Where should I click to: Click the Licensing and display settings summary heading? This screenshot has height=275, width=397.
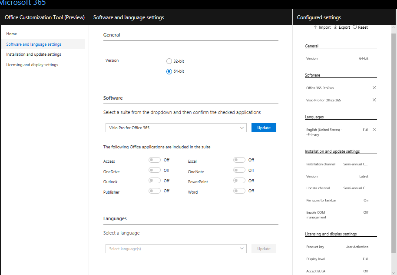[x=331, y=234]
